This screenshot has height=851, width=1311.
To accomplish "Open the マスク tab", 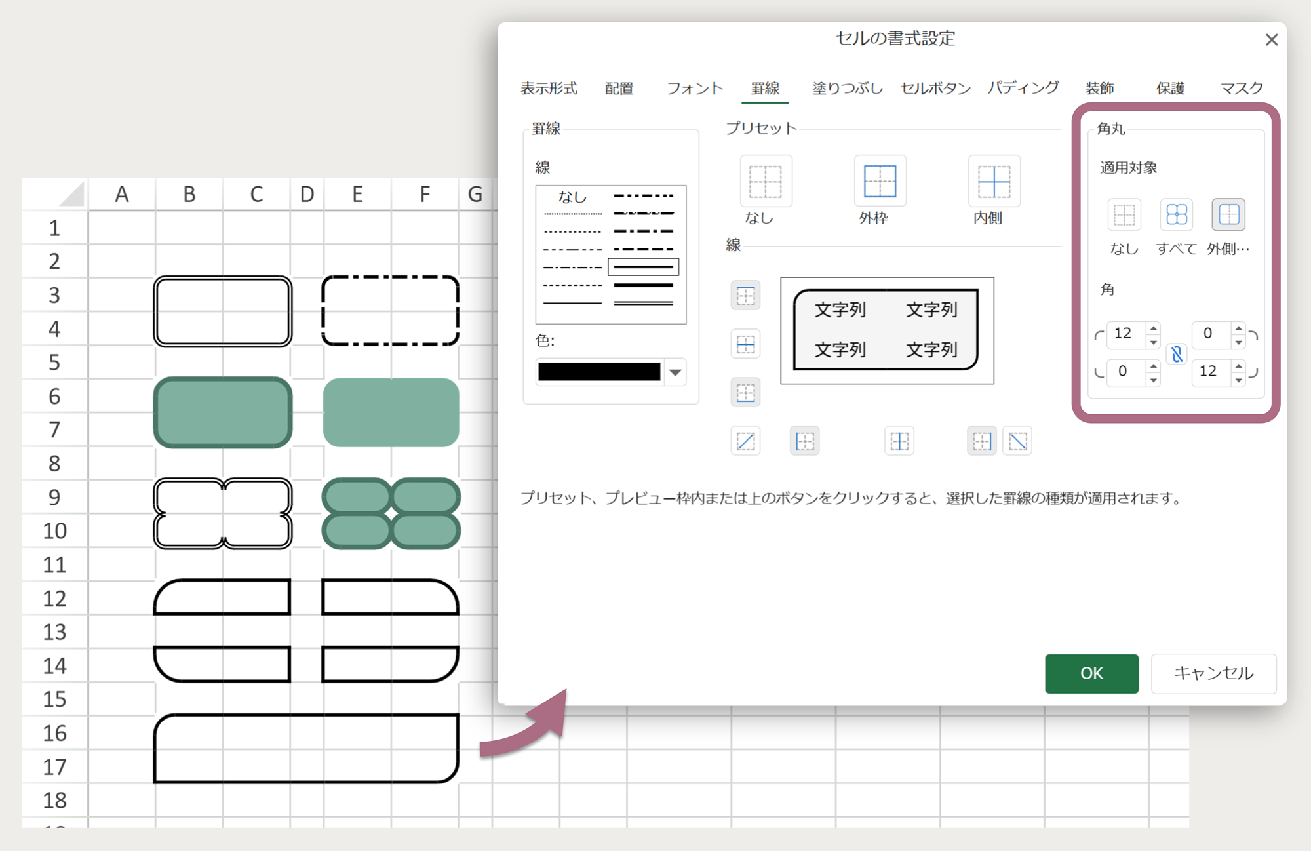I will pos(1242,88).
